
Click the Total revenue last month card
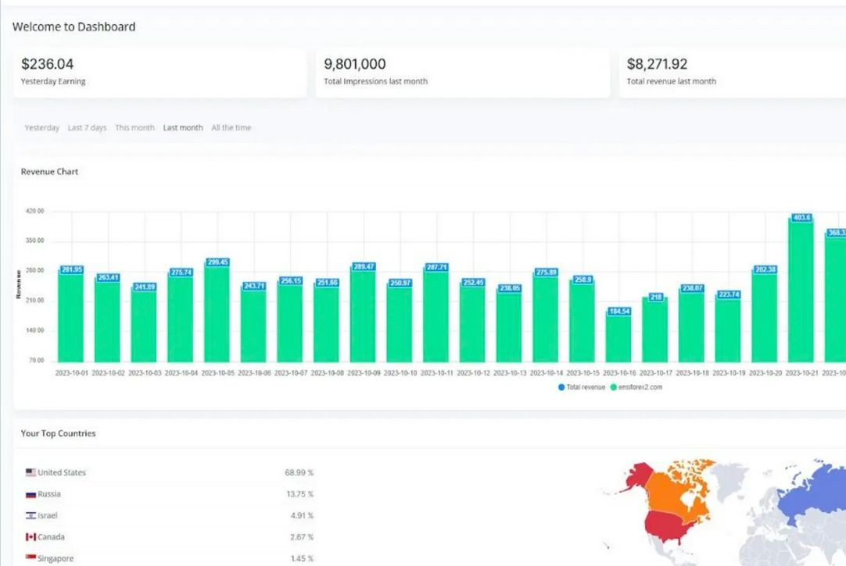(x=732, y=72)
